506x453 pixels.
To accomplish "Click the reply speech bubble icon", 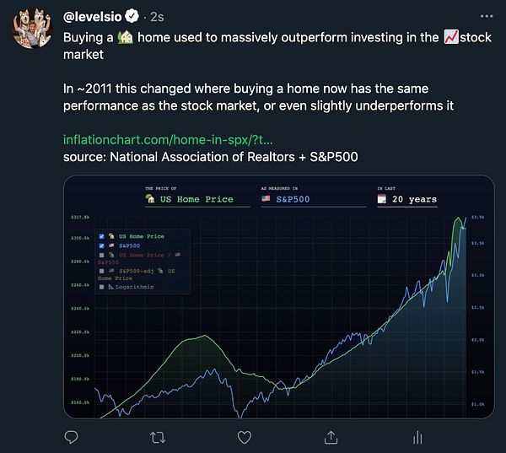I will (71, 438).
